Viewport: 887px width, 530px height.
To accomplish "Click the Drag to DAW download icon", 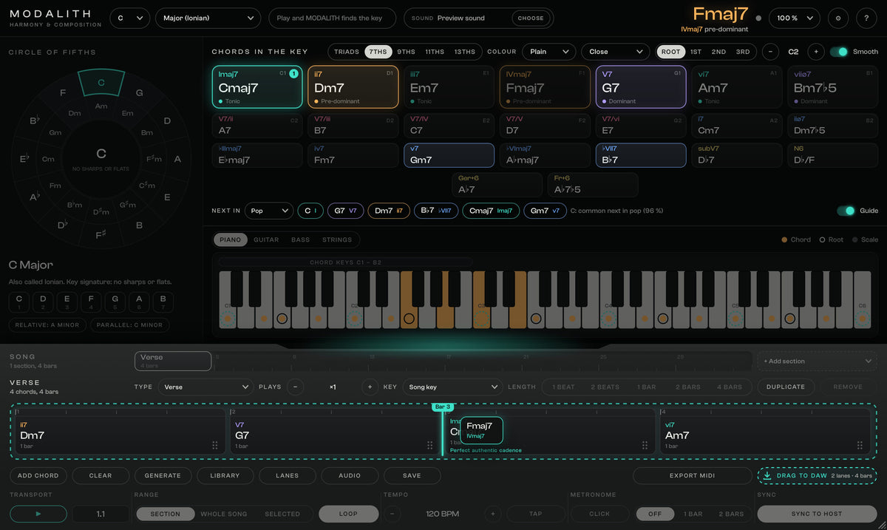I will point(767,475).
